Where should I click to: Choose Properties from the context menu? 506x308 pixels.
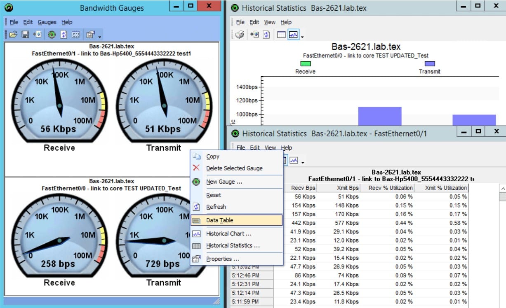pyautogui.click(x=237, y=259)
